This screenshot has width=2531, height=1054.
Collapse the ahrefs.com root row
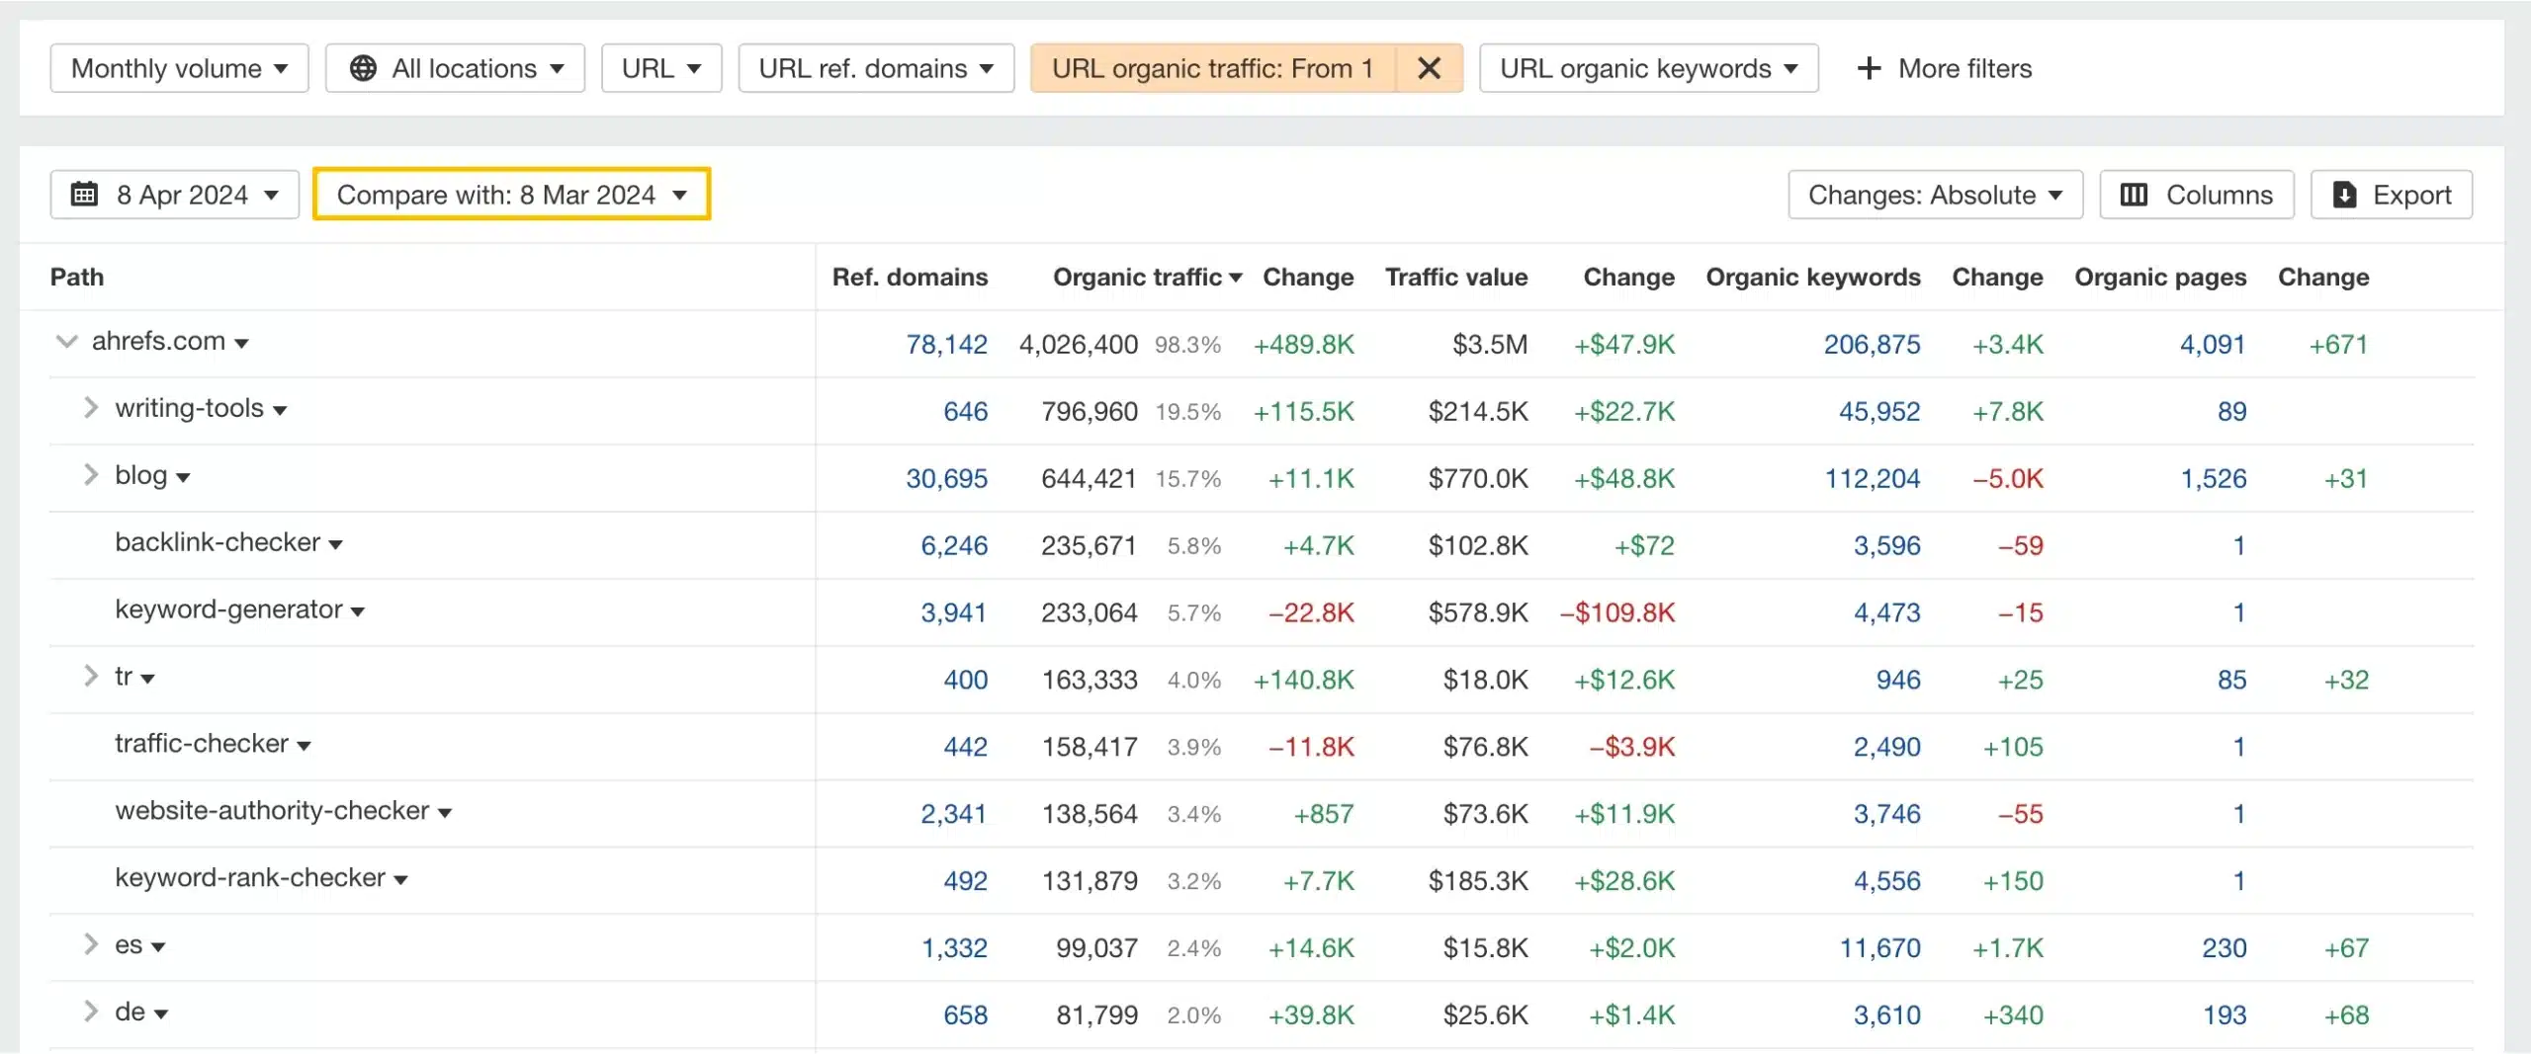click(x=66, y=342)
